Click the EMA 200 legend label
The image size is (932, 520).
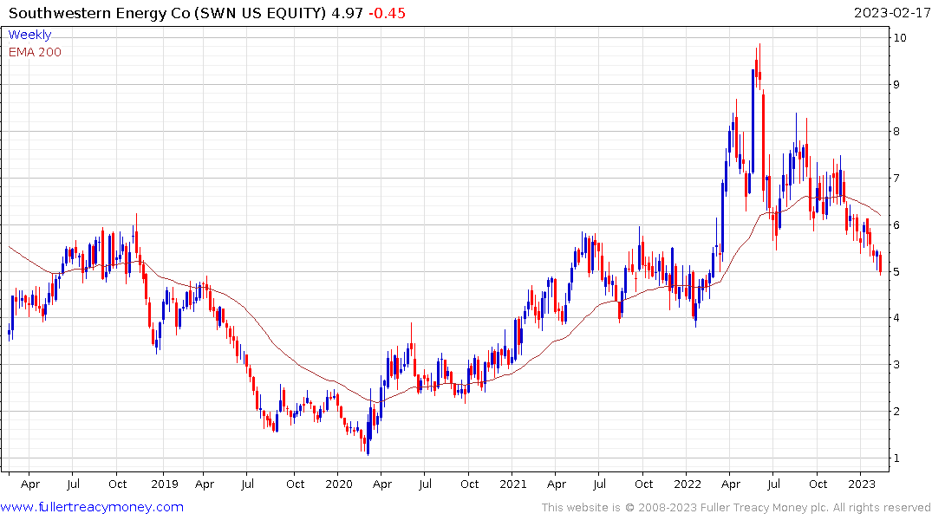pos(35,52)
